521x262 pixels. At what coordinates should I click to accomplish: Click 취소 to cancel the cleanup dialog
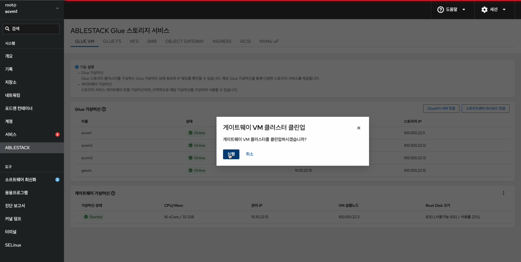[x=249, y=154]
